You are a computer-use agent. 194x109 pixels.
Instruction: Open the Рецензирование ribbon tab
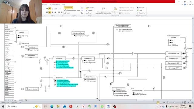[55, 5]
